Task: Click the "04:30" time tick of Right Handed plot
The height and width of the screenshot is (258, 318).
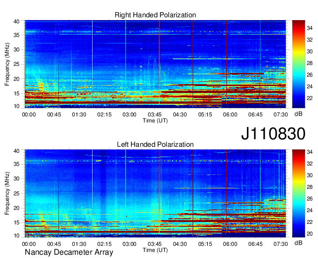Action: [x=180, y=115]
